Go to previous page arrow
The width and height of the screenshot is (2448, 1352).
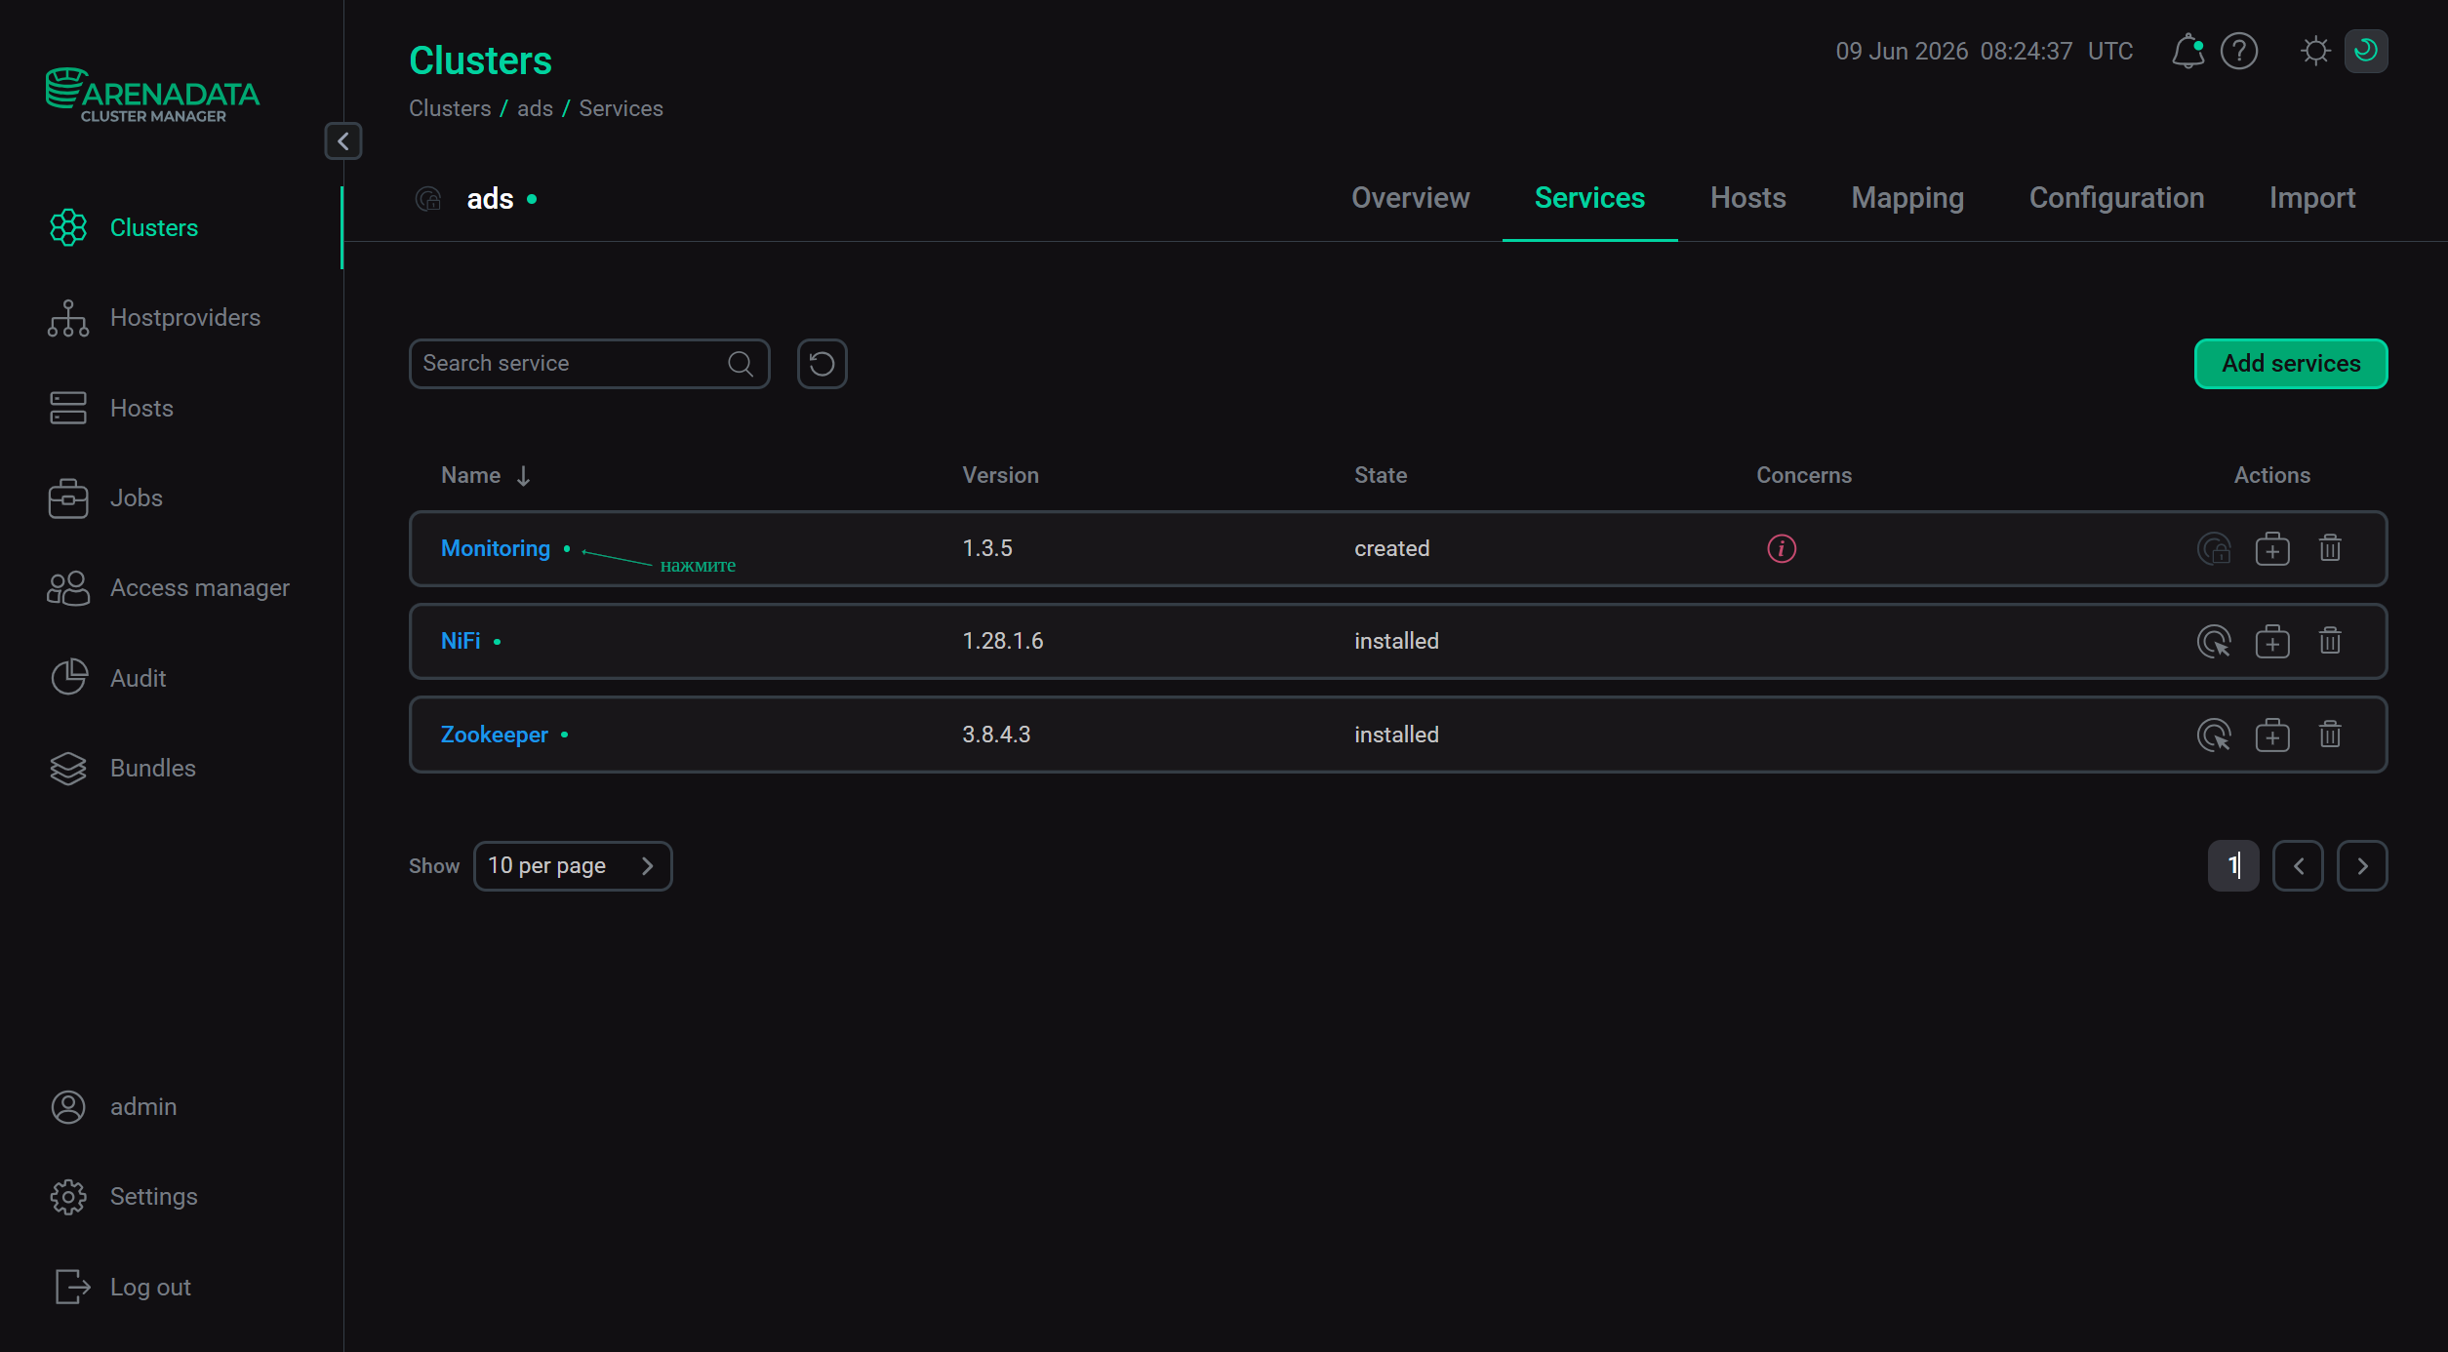pyautogui.click(x=2298, y=866)
